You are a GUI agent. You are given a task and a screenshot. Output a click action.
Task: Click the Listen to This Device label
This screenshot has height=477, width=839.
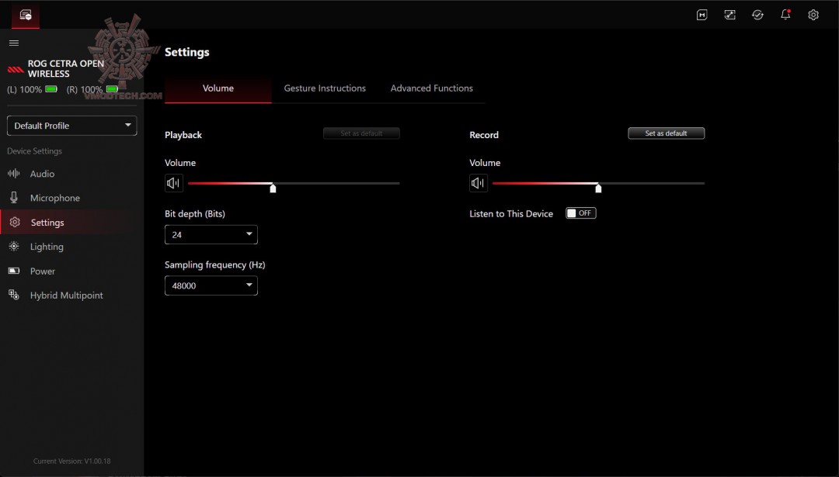pyautogui.click(x=511, y=213)
